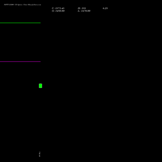Viewport: 162px width, 162px height.
Task: Click the chart title text at top left
Action: click(22, 5)
